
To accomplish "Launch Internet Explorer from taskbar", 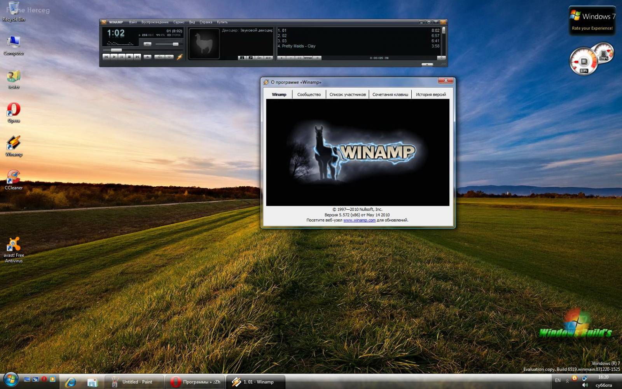I will coord(71,382).
